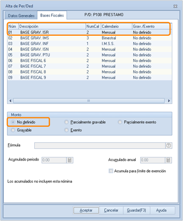Viewport: 183px width, 221px height.
Task: Click the NumCal column header
Action: tap(93, 26)
